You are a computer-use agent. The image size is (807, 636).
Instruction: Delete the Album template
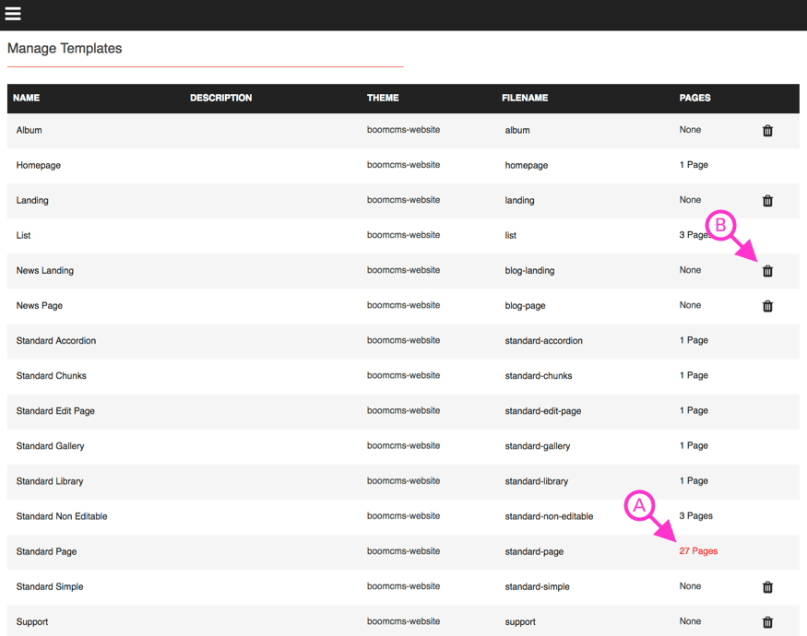(x=767, y=130)
